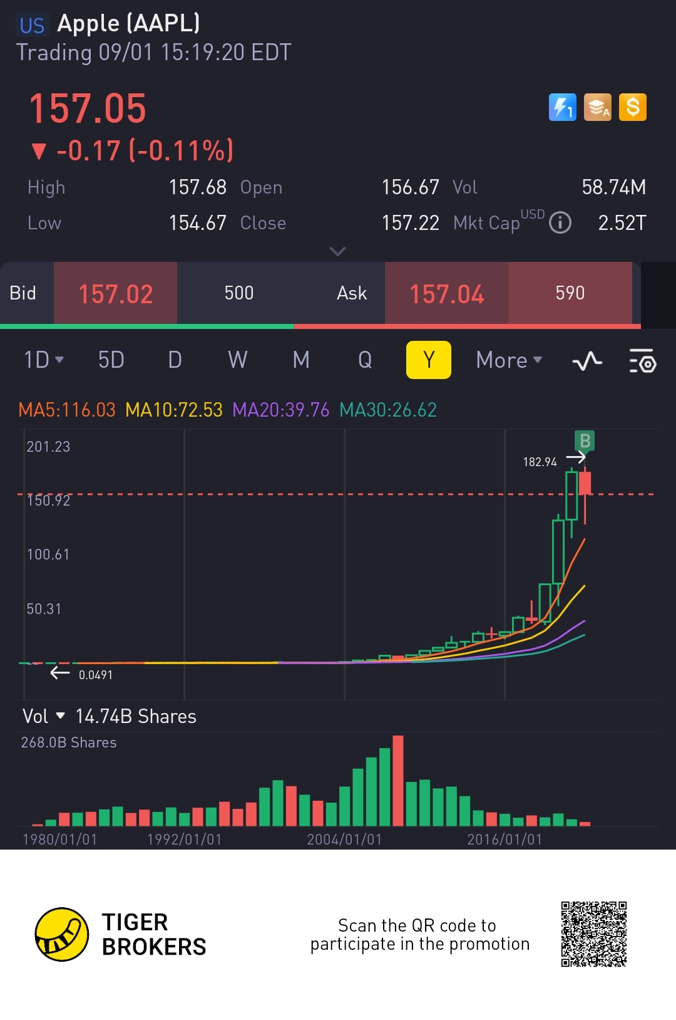Tap the Mkt Cap value 2.52T
The height and width of the screenshot is (1020, 676).
coord(622,222)
